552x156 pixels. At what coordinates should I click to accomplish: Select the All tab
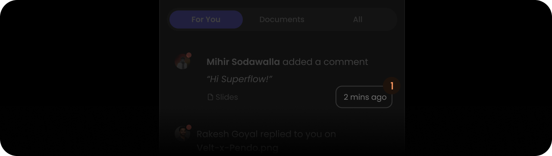click(358, 20)
